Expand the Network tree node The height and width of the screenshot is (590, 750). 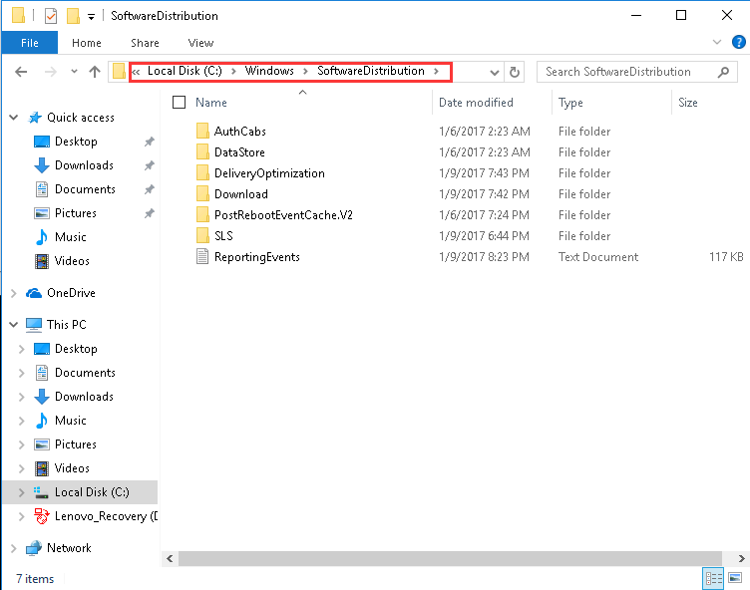(14, 548)
